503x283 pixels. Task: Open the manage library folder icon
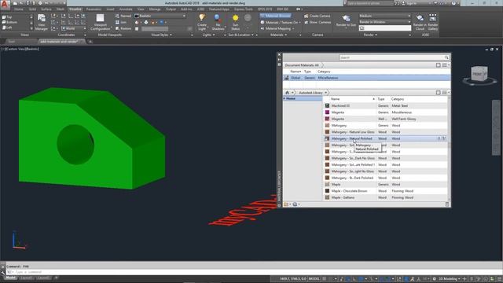click(286, 204)
